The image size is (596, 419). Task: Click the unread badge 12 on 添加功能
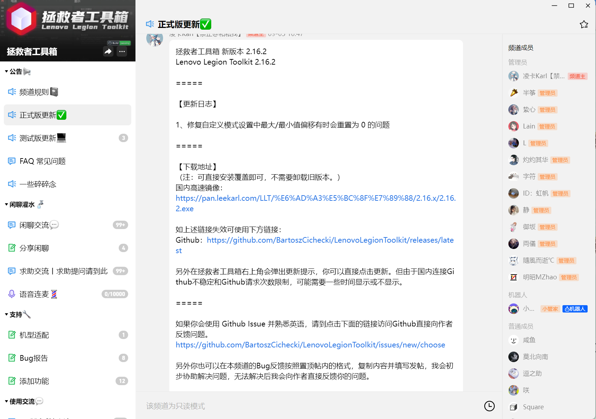pyautogui.click(x=122, y=381)
